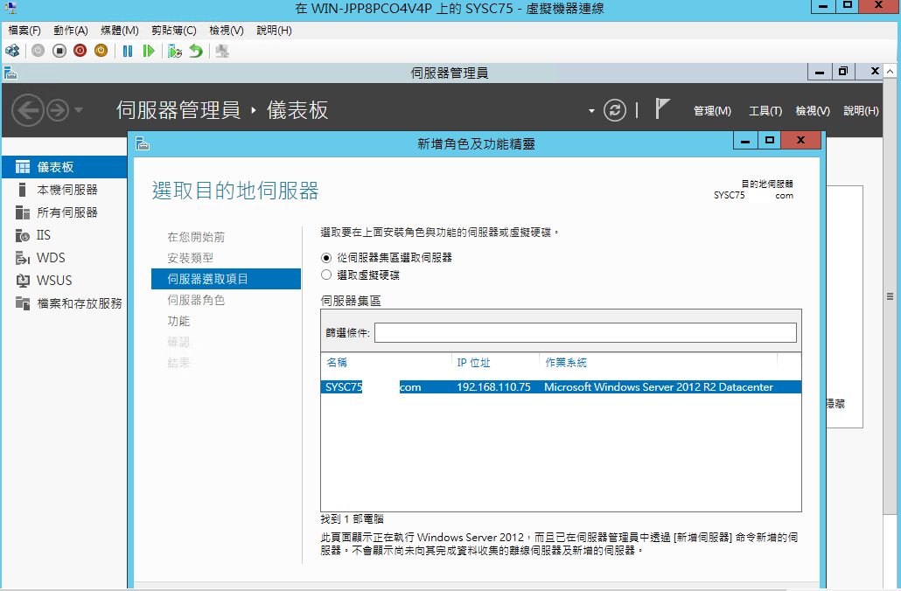The image size is (901, 591).
Task: Open the notifications flag
Action: pos(662,108)
